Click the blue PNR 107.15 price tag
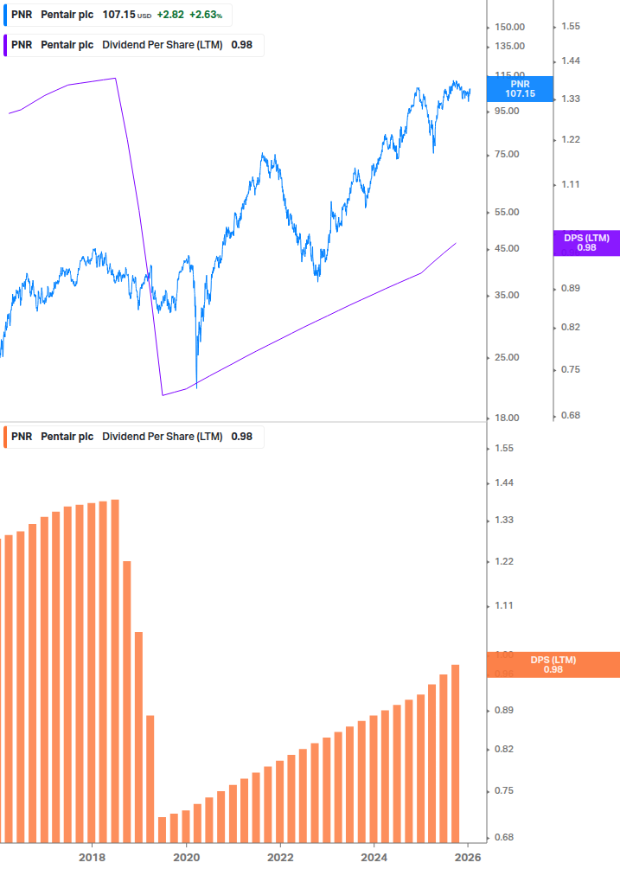This screenshot has width=620, height=869. pyautogui.click(x=520, y=89)
